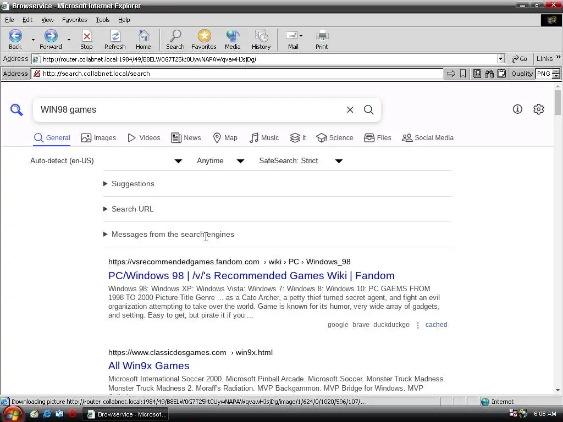This screenshot has width=563, height=422.
Task: Click the clipboard icon in the Browservice bar
Action: [501, 74]
